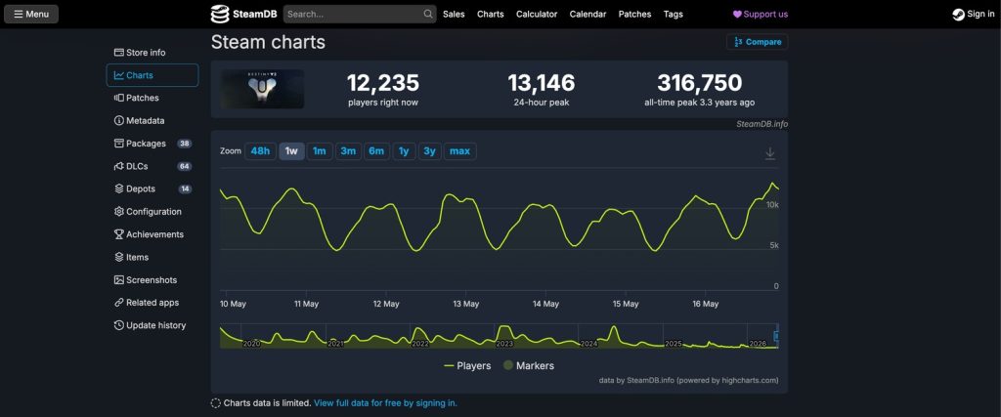This screenshot has height=417, width=1001.
Task: Open the Items sidebar section
Action: [x=152, y=257]
